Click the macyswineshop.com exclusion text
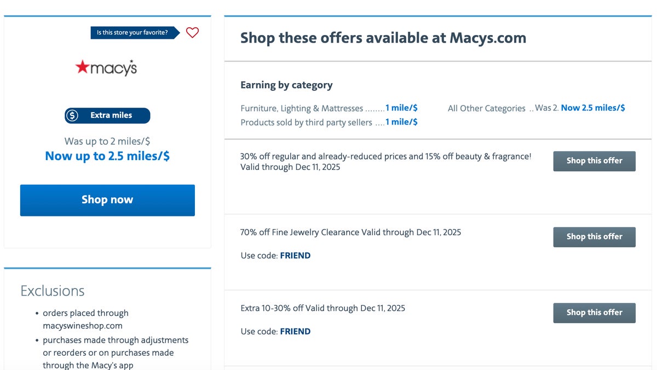 [x=87, y=325]
